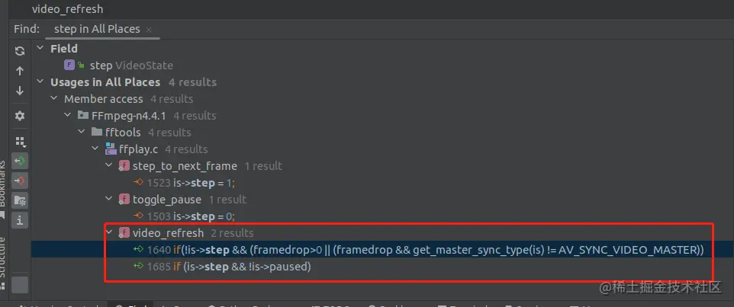Go to previous occurrence with up arrow
The height and width of the screenshot is (307, 734).
(20, 71)
